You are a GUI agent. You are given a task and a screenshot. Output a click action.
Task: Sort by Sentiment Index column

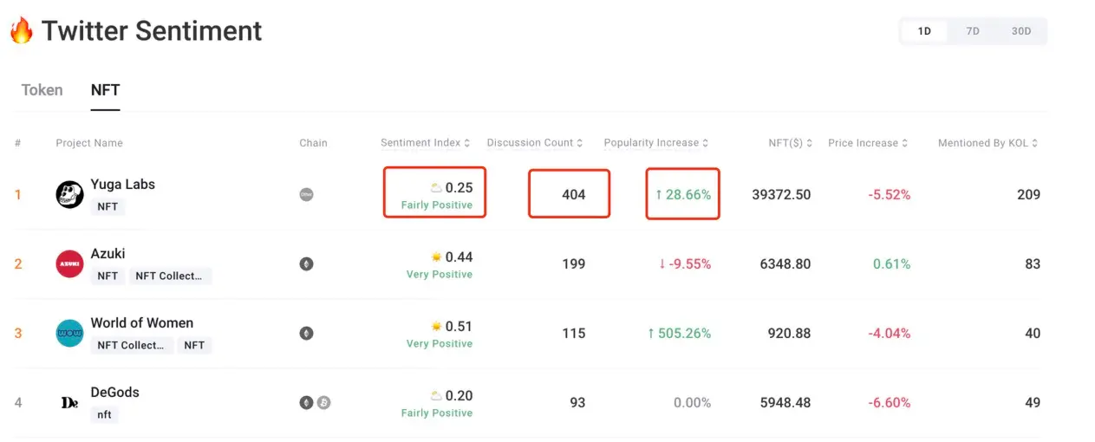coord(425,143)
